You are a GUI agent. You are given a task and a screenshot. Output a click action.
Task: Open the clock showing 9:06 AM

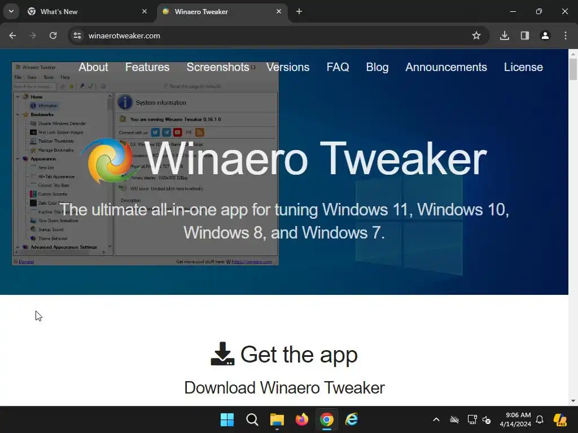point(515,419)
